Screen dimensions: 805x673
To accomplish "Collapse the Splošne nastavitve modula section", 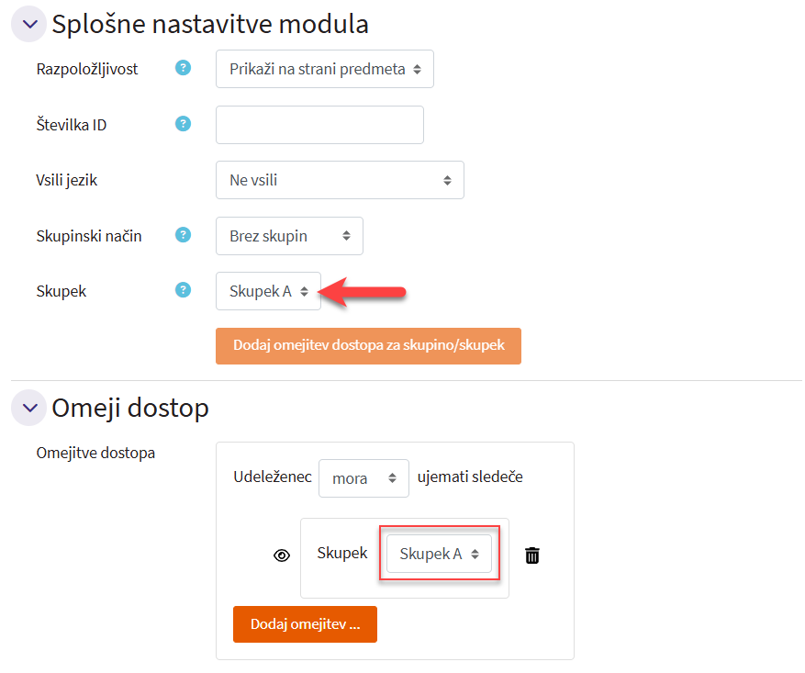I will click(29, 25).
